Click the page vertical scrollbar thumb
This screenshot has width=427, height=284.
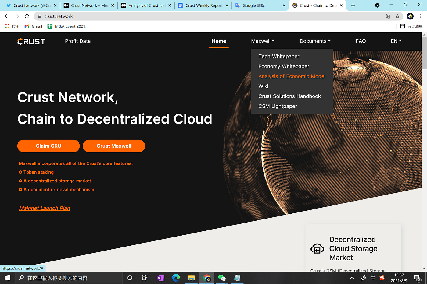pos(424,54)
